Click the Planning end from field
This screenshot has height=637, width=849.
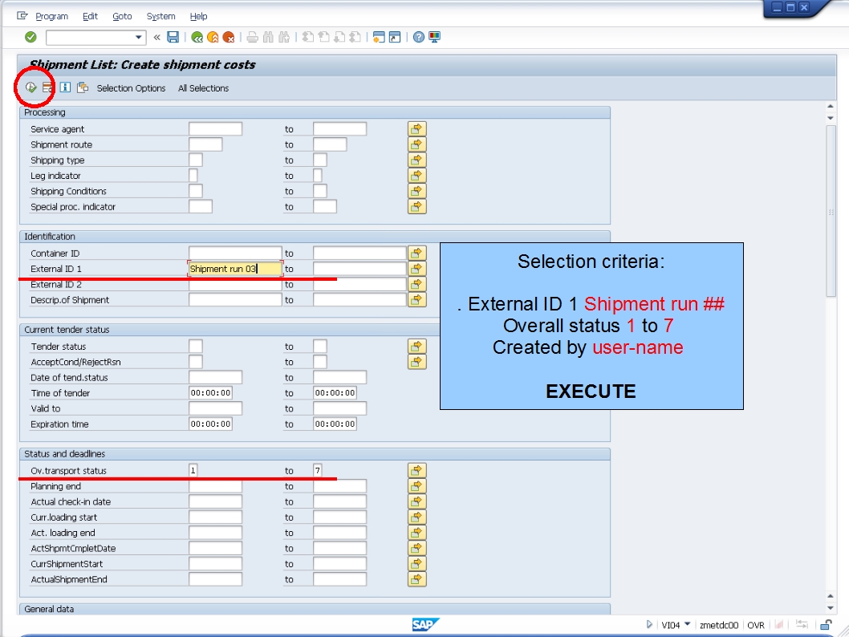216,486
